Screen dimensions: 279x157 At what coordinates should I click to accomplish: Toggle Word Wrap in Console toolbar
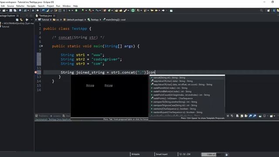(x=246, y=116)
